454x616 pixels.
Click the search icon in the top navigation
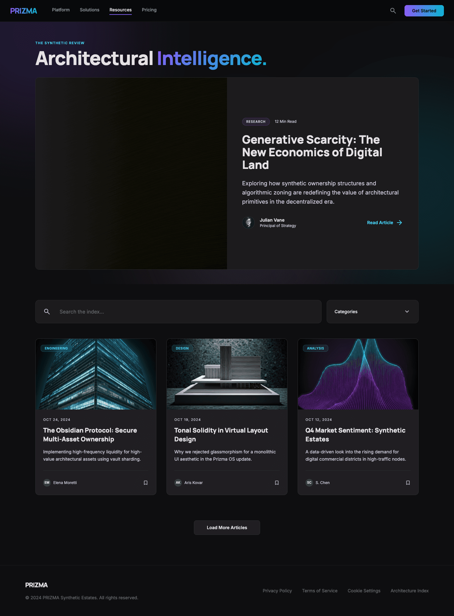tap(393, 11)
